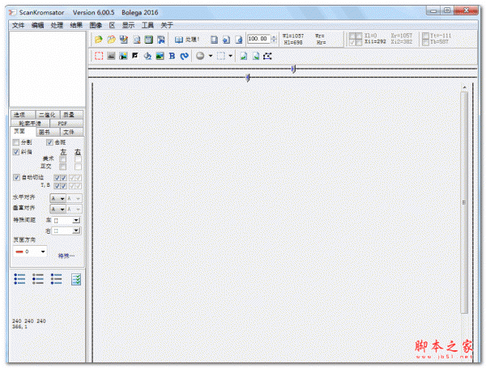Tick the 美术 left-column checkbox
Screen dimensions: 486x368
(x=63, y=159)
